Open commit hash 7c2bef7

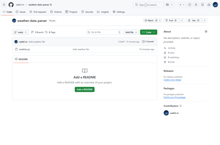click(121, 42)
